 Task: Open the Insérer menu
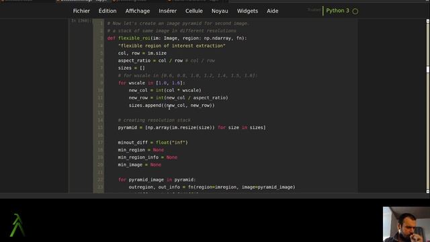coord(167,11)
